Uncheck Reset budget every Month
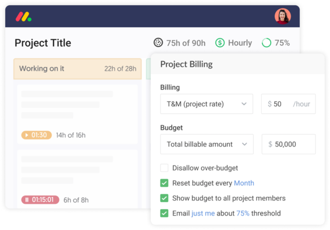The height and width of the screenshot is (230, 330). tap(164, 183)
